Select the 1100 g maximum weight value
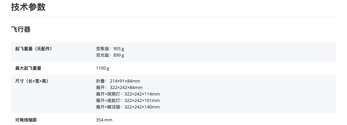Screen dimensions: 347x125 coord(102,68)
